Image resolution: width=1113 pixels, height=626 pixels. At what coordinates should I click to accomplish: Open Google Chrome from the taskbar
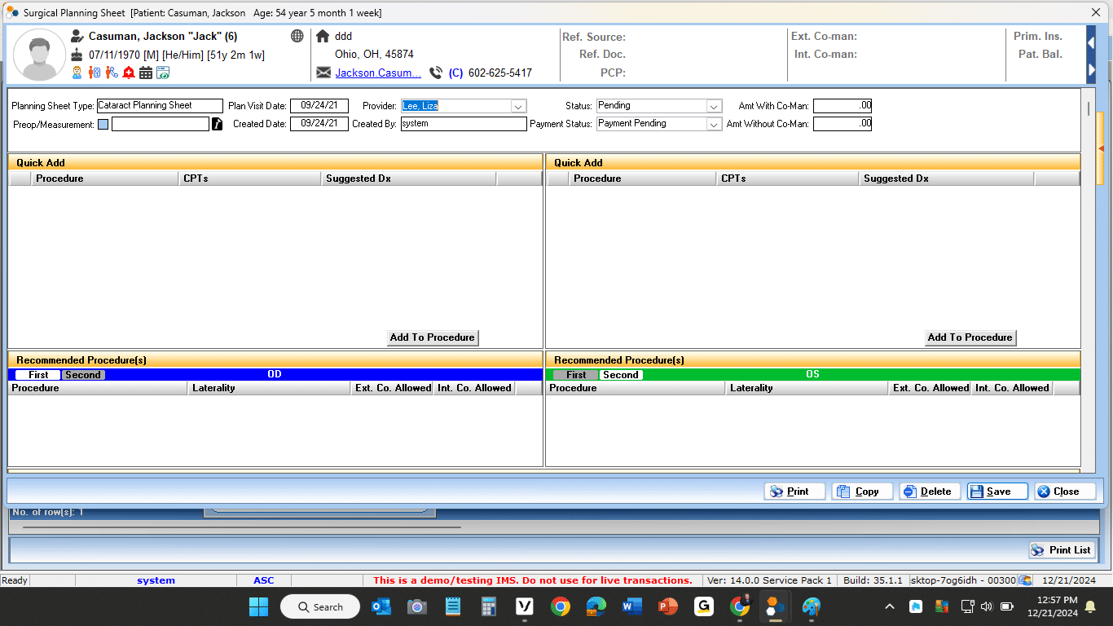coord(560,606)
